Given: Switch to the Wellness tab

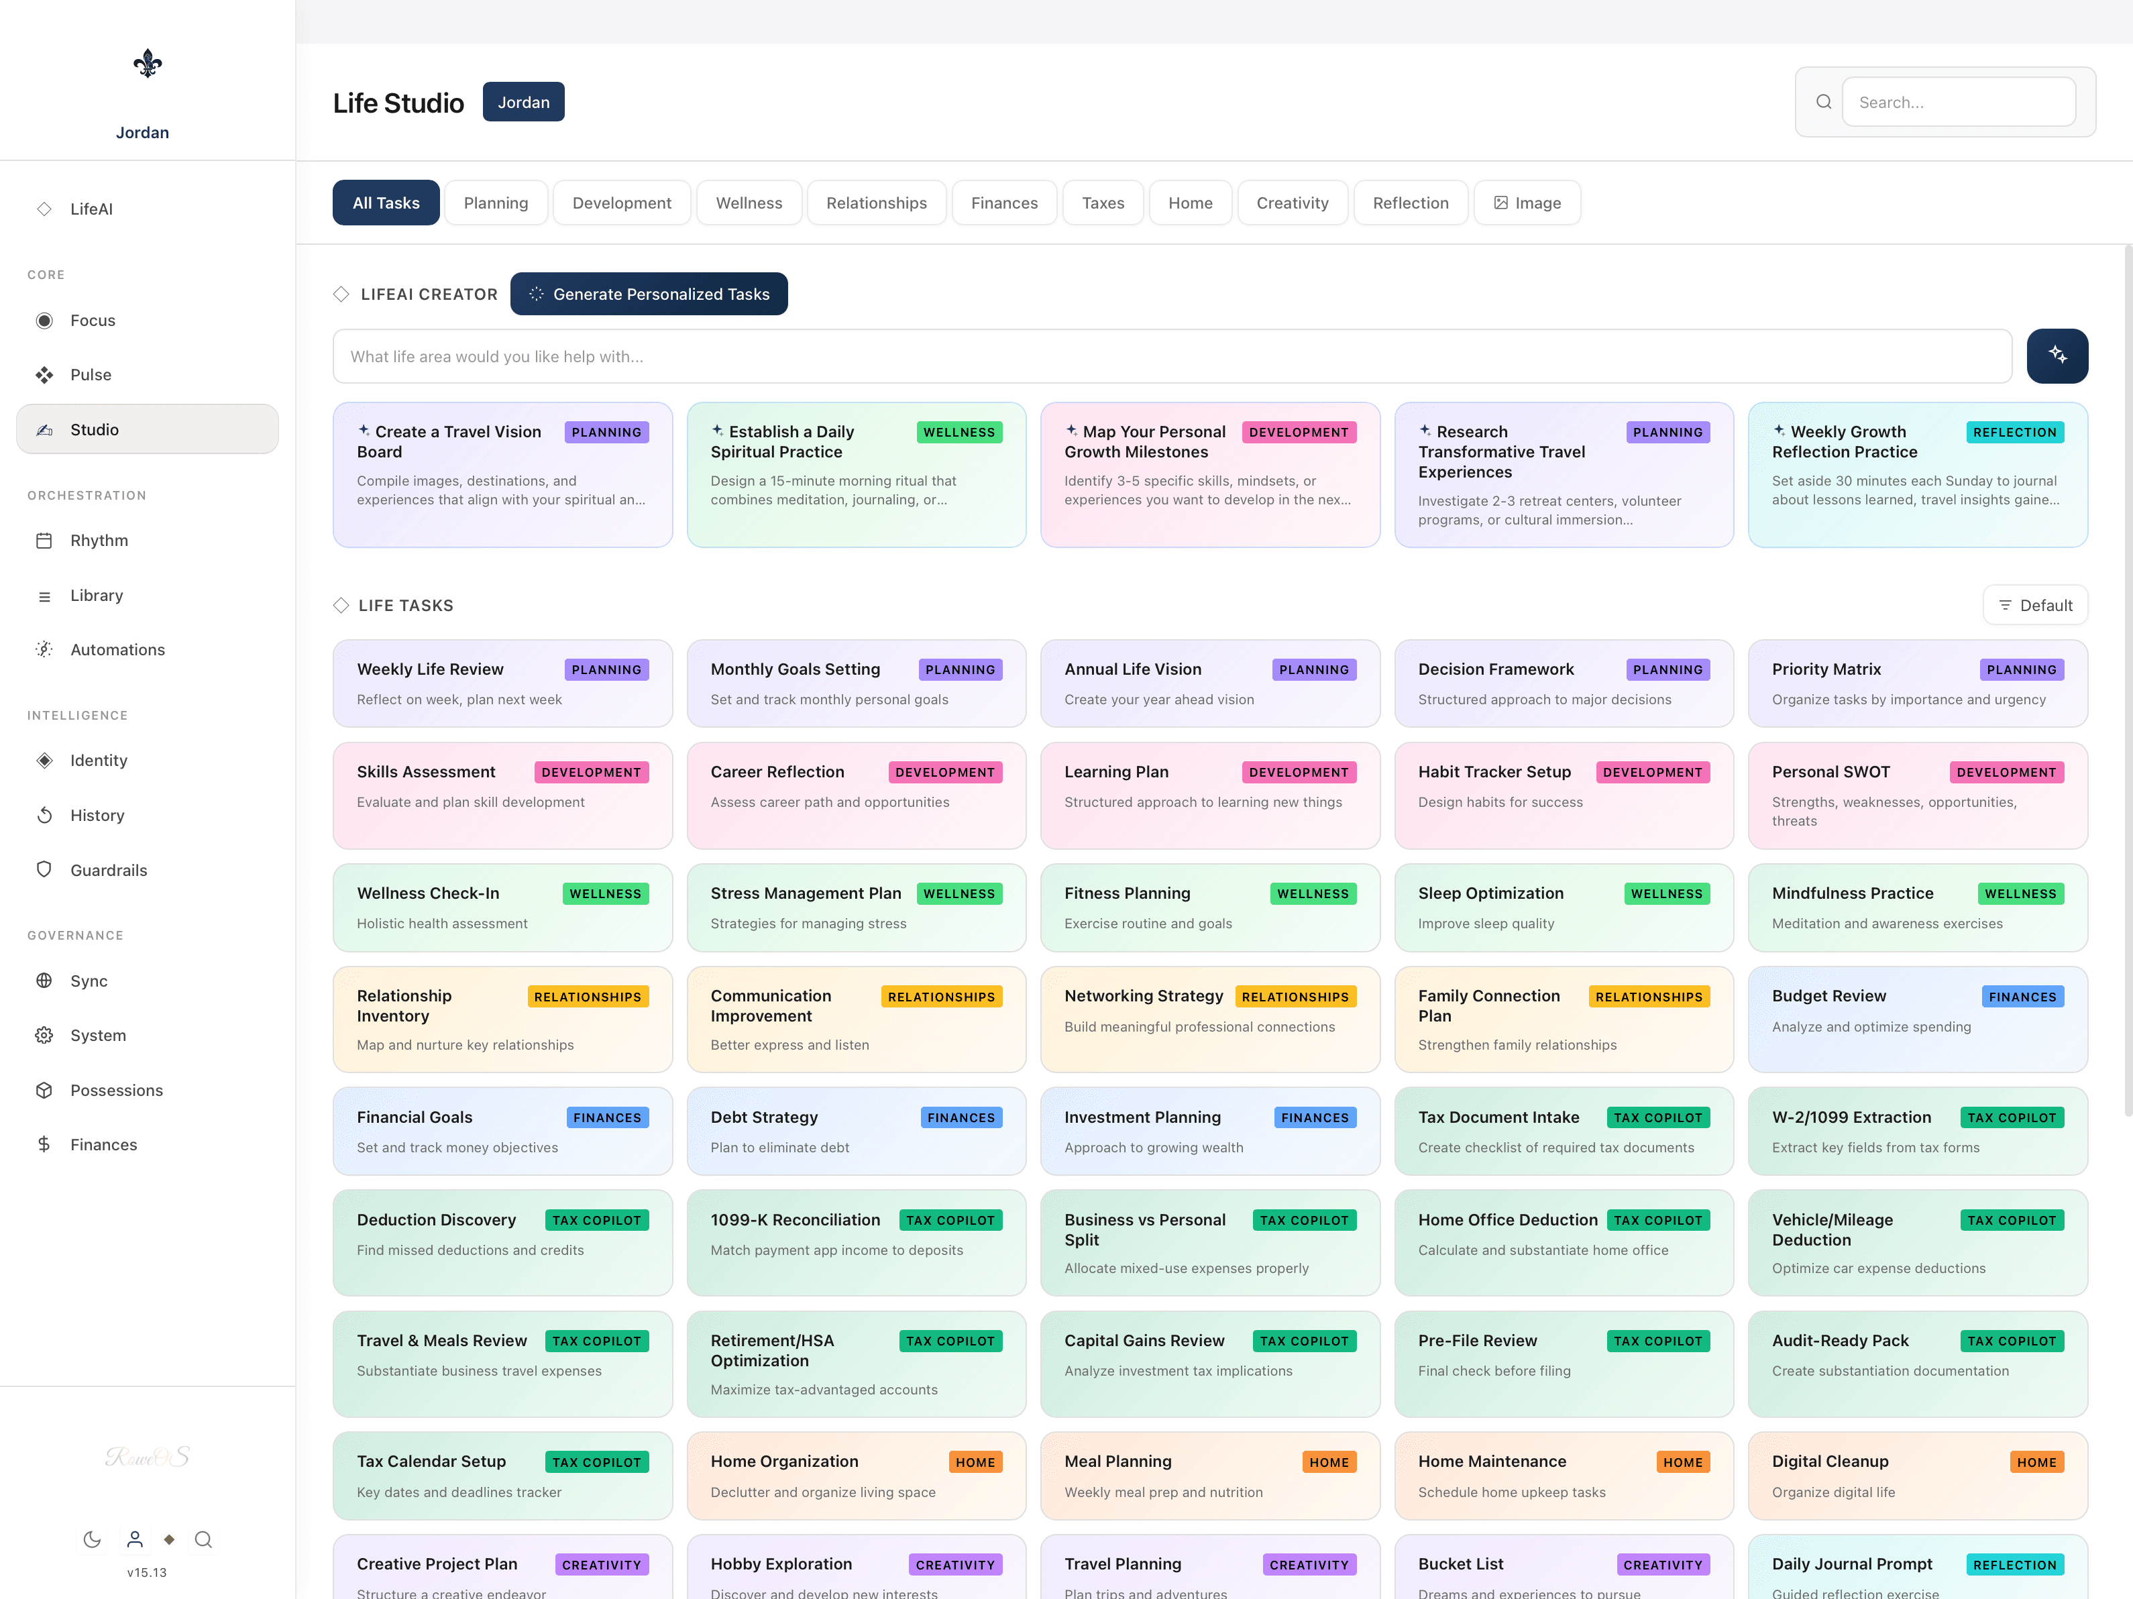Looking at the screenshot, I should [749, 203].
